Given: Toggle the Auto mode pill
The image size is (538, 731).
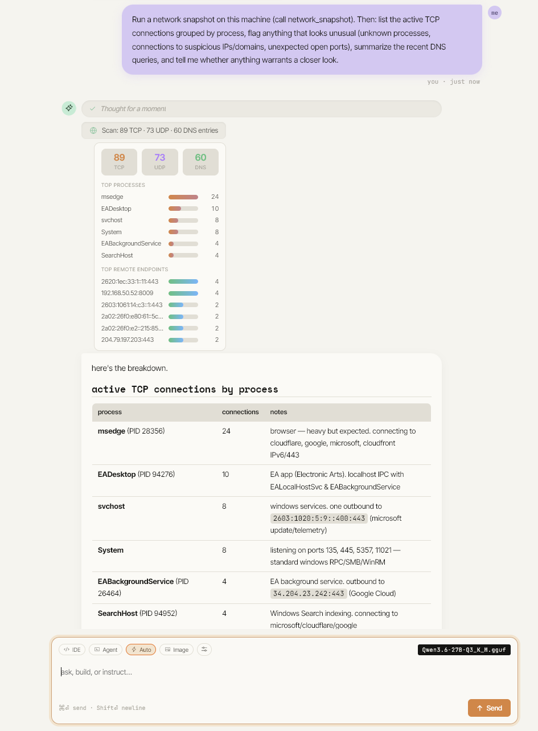Looking at the screenshot, I should (x=141, y=650).
